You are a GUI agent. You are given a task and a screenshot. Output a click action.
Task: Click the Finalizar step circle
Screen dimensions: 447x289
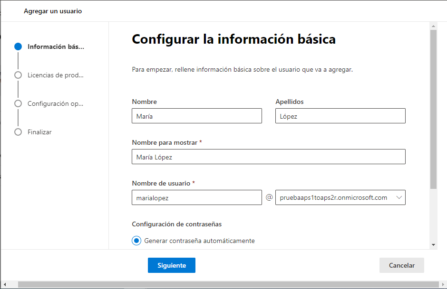tap(18, 132)
